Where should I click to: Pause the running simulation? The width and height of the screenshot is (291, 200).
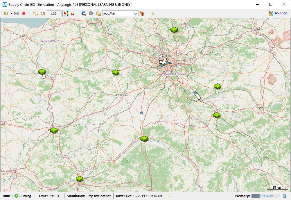click(6, 13)
